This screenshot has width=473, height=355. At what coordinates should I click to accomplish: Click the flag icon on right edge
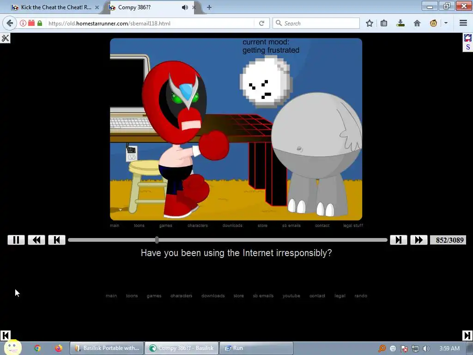point(468,38)
